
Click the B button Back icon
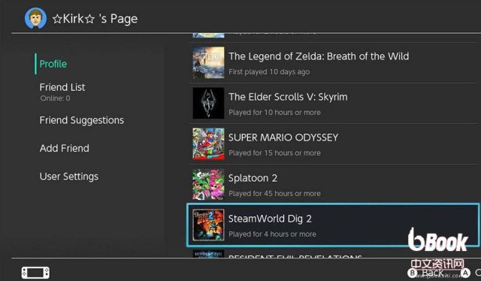point(413,273)
